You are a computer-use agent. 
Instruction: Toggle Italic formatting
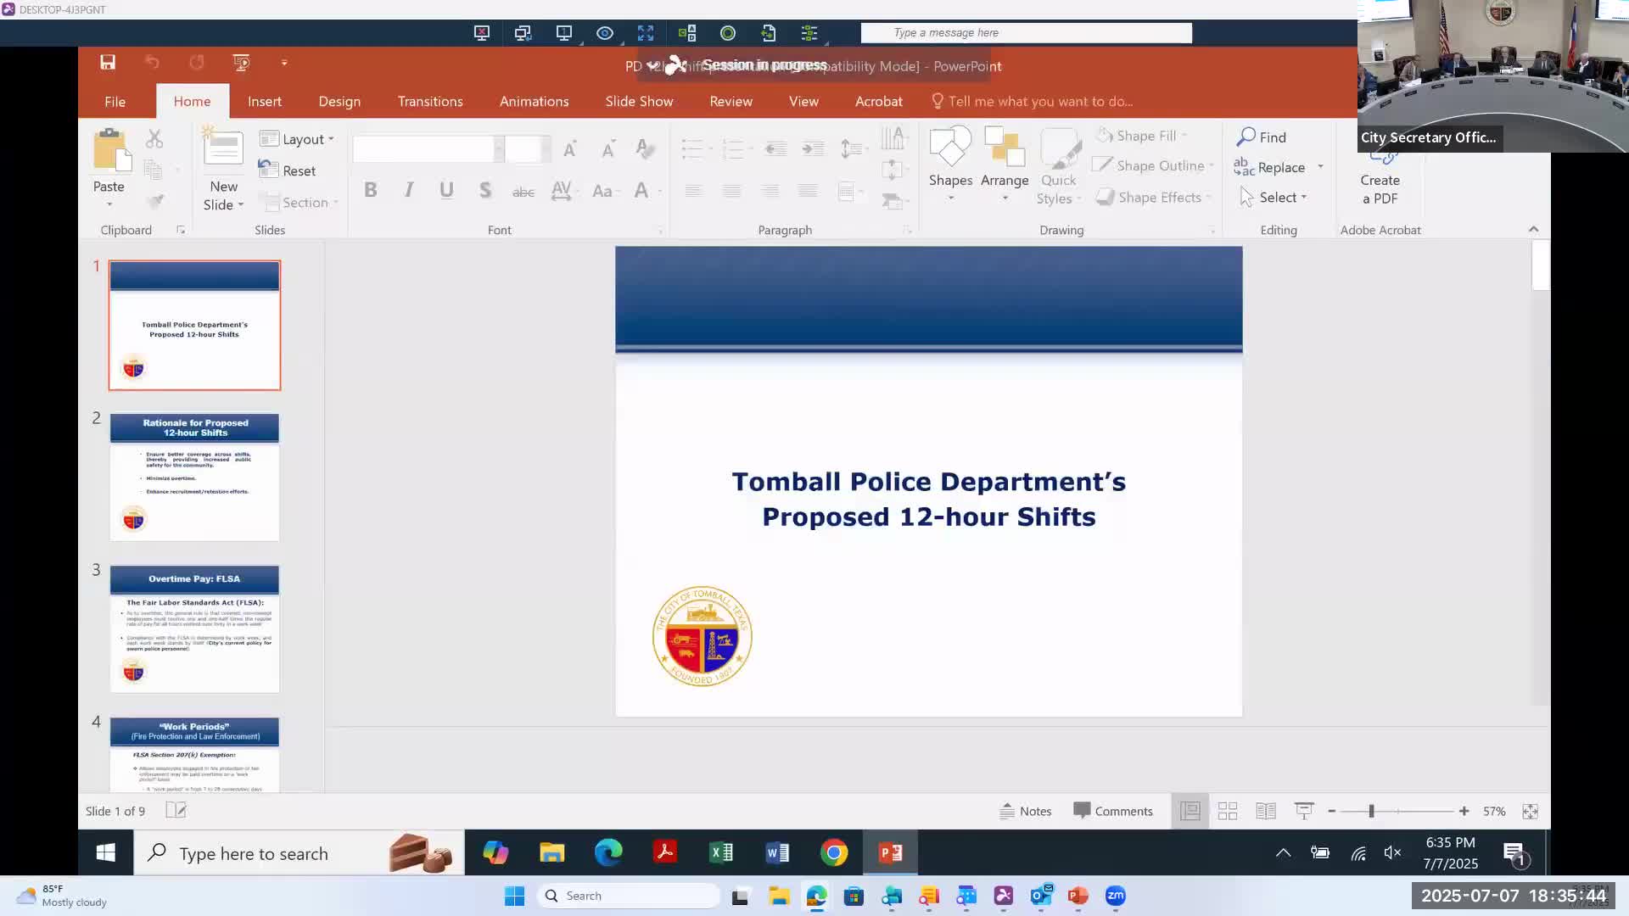408,190
